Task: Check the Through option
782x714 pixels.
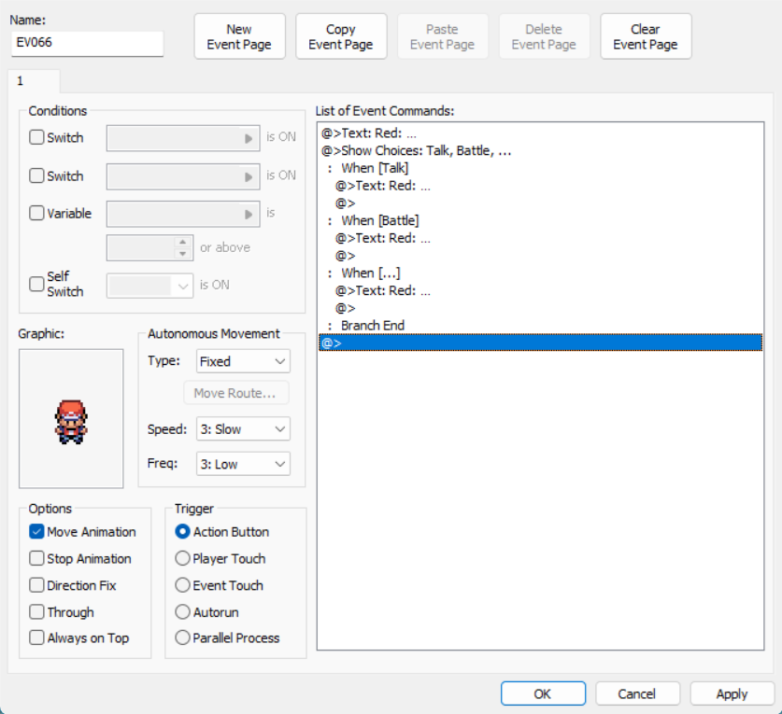Action: pos(36,611)
